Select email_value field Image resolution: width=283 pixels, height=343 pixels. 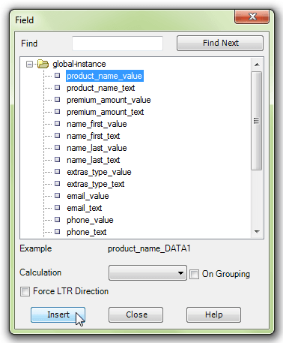88,196
